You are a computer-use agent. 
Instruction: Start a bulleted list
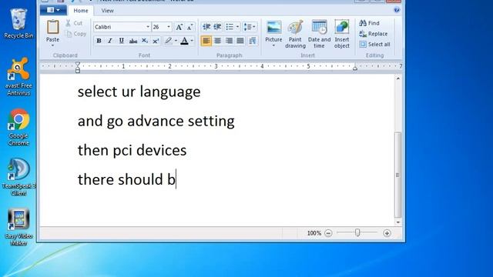(230, 27)
